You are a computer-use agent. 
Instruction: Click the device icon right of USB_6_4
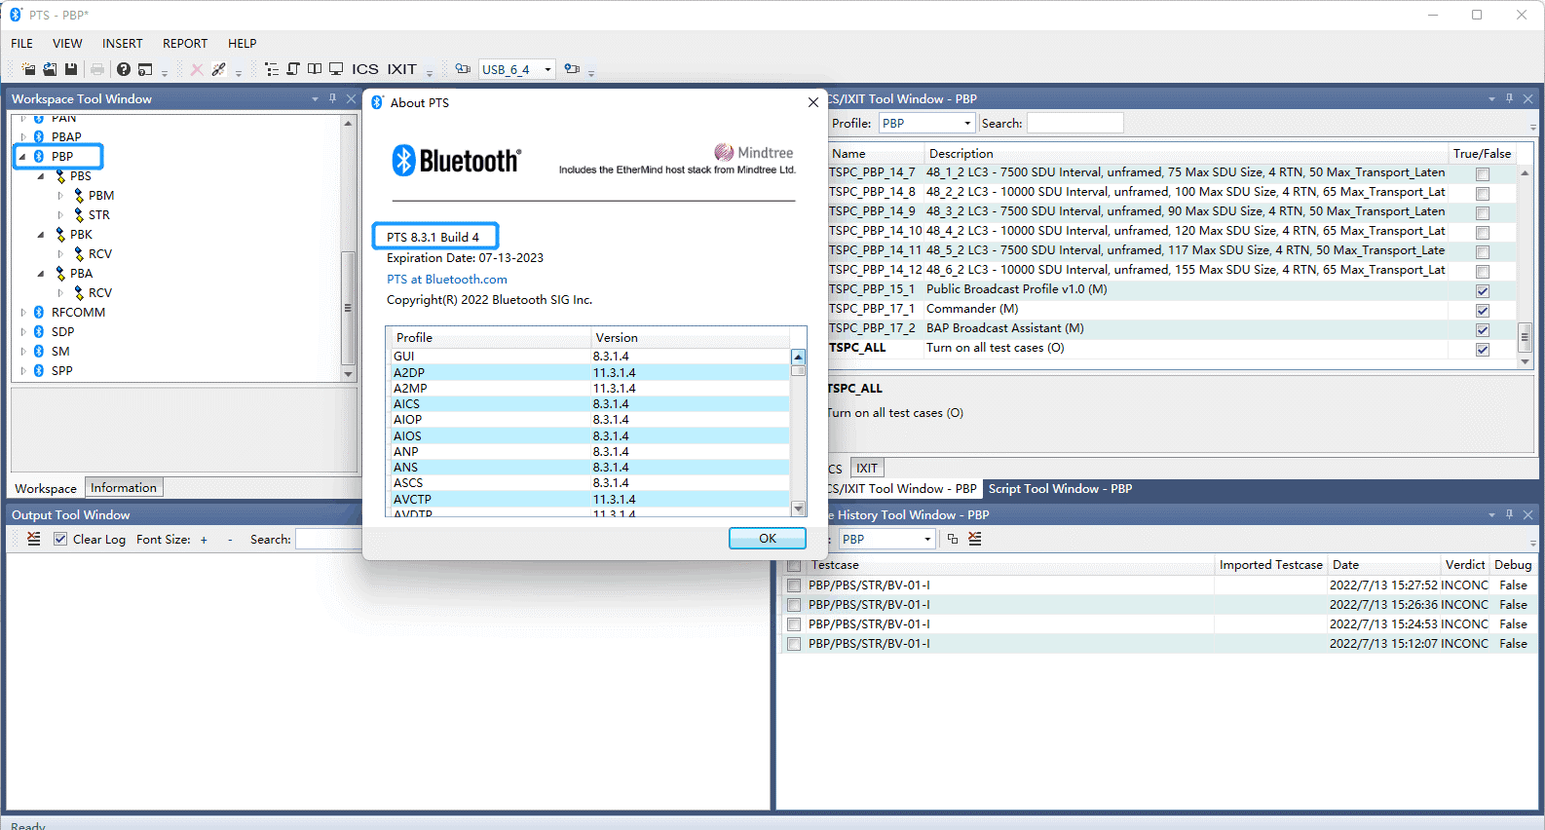point(573,69)
